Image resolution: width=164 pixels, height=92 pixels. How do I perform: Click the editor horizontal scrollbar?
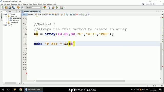point(80,81)
